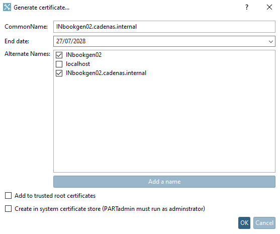Screen dimensions: 280x234
Task: Enable the localhost alternate name checkbox
Action: click(x=59, y=64)
